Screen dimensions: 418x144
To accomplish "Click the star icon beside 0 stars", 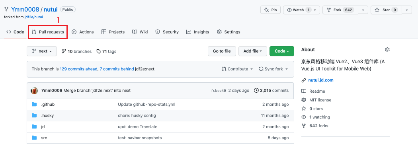I will tap(304, 109).
